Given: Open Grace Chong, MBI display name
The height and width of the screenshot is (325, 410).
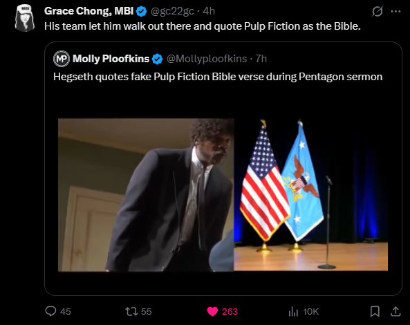Looking at the screenshot, I should pyautogui.click(x=89, y=11).
